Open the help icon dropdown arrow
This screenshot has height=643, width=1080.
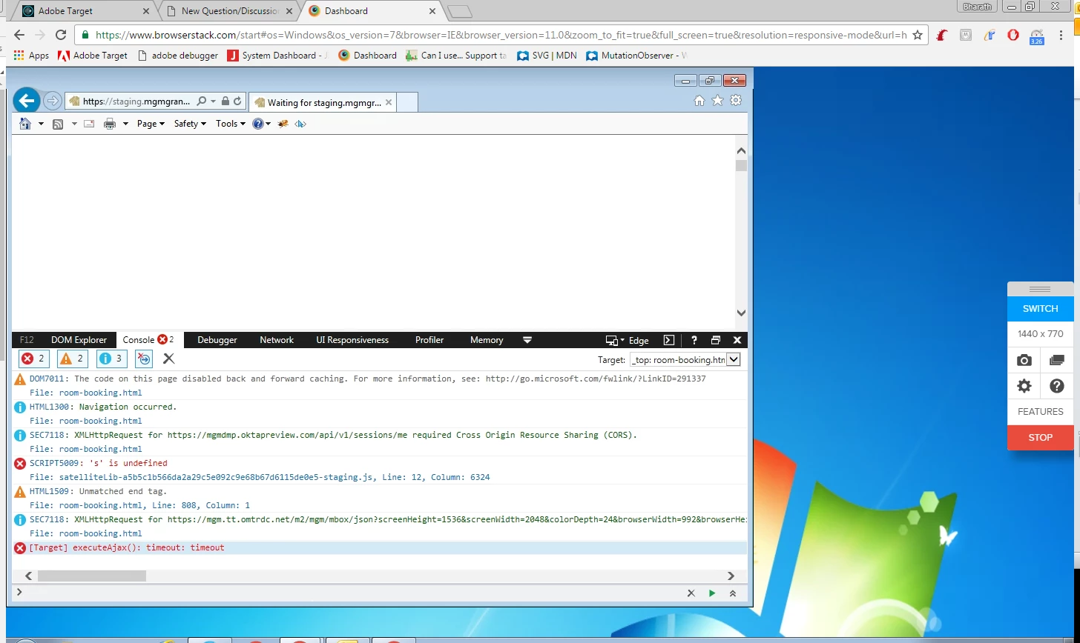click(268, 124)
